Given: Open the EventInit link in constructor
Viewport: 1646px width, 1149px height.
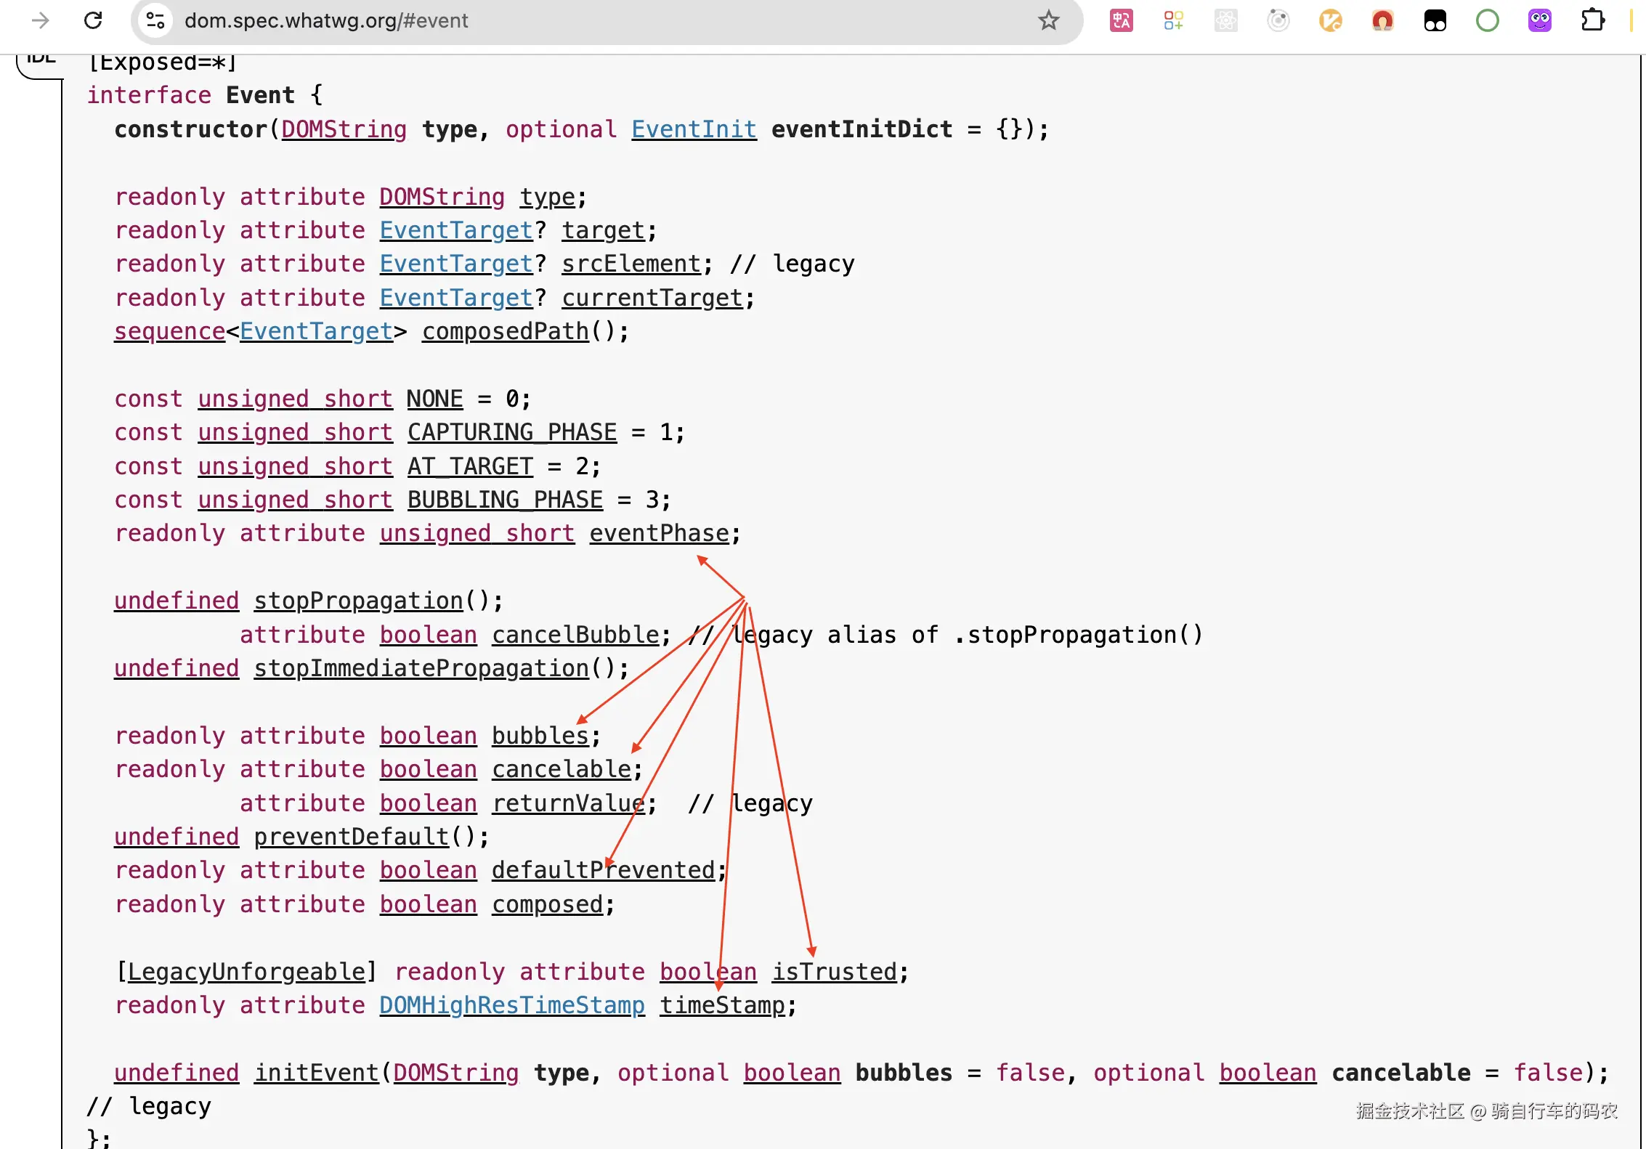Looking at the screenshot, I should 693,129.
